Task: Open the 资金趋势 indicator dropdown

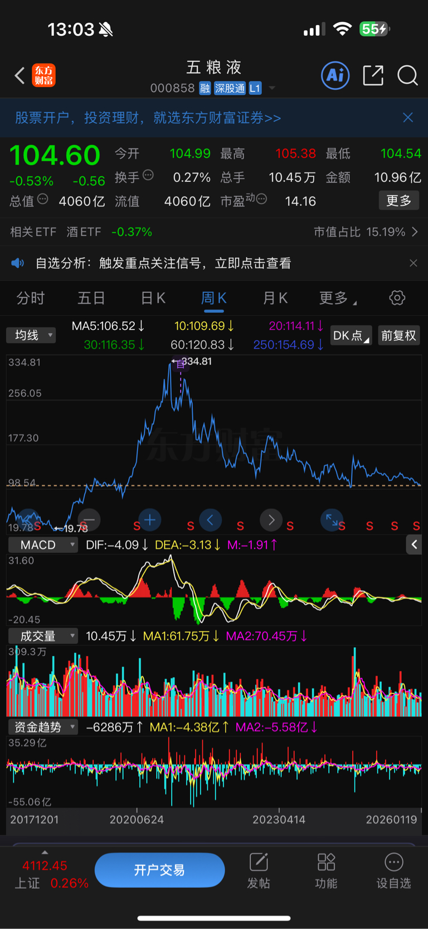Action: tap(43, 727)
